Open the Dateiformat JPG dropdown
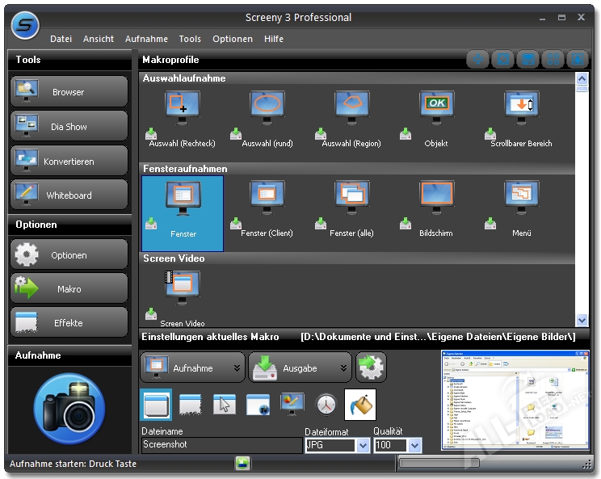Image resolution: width=601 pixels, height=479 pixels. pos(363,446)
